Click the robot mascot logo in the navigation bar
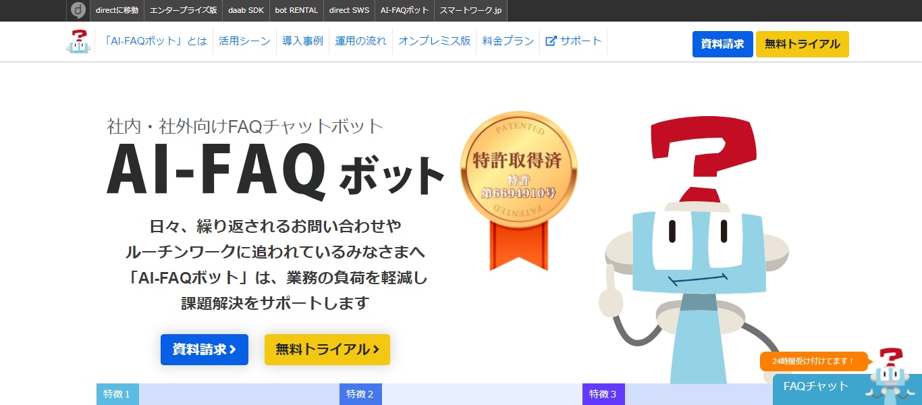 point(78,41)
